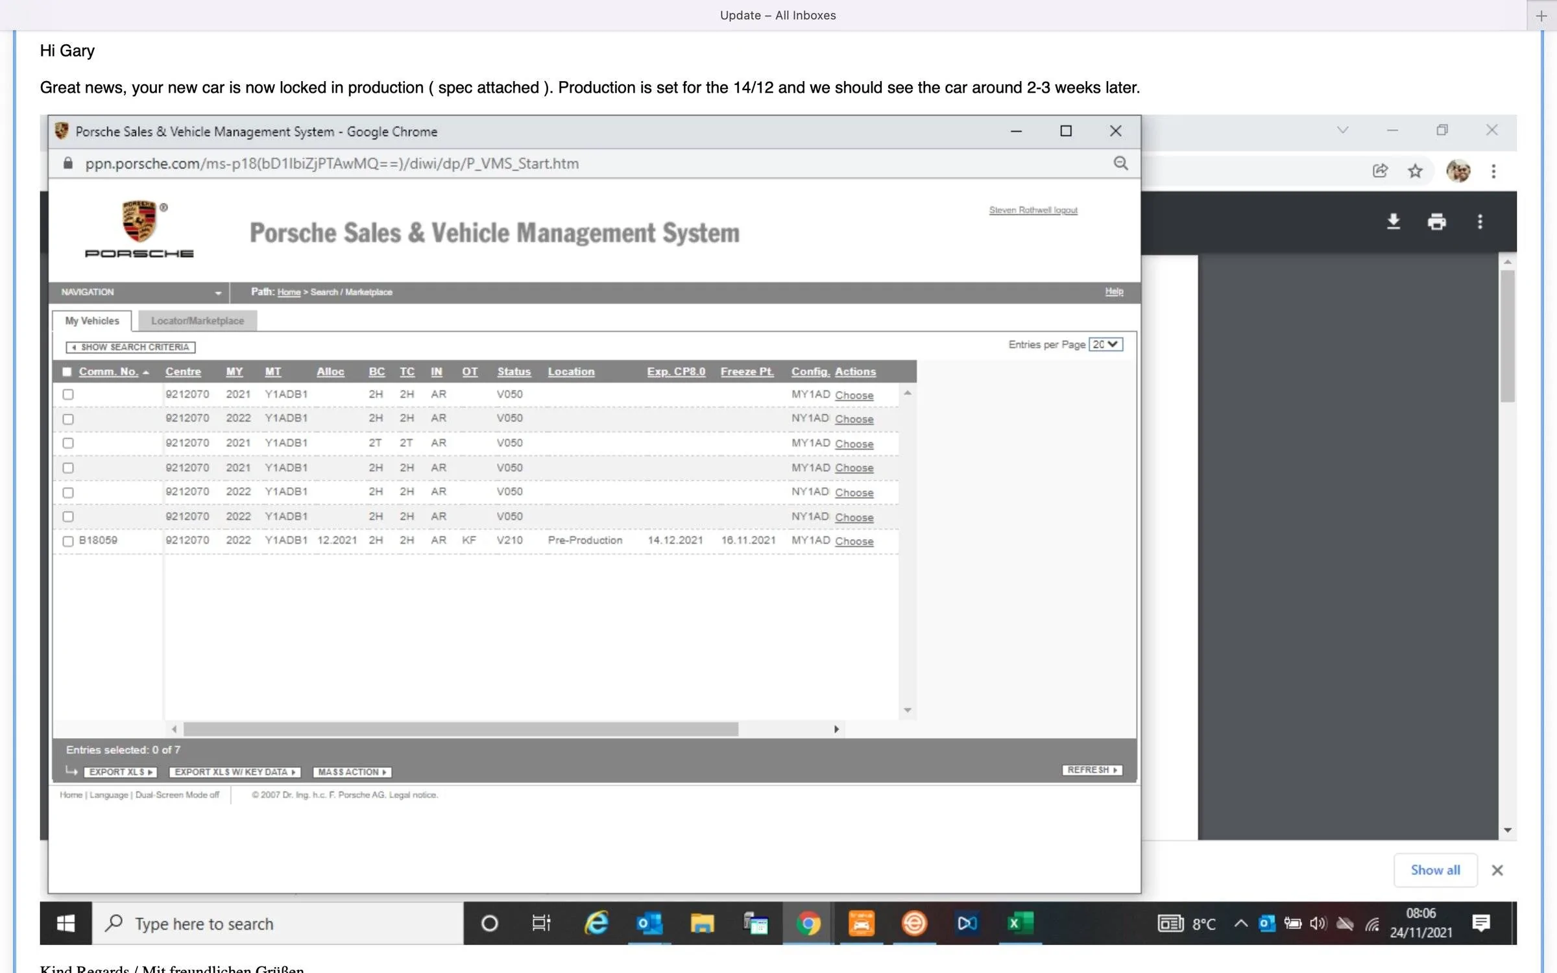
Task: Open the MASS ACTION menu button
Action: point(352,772)
